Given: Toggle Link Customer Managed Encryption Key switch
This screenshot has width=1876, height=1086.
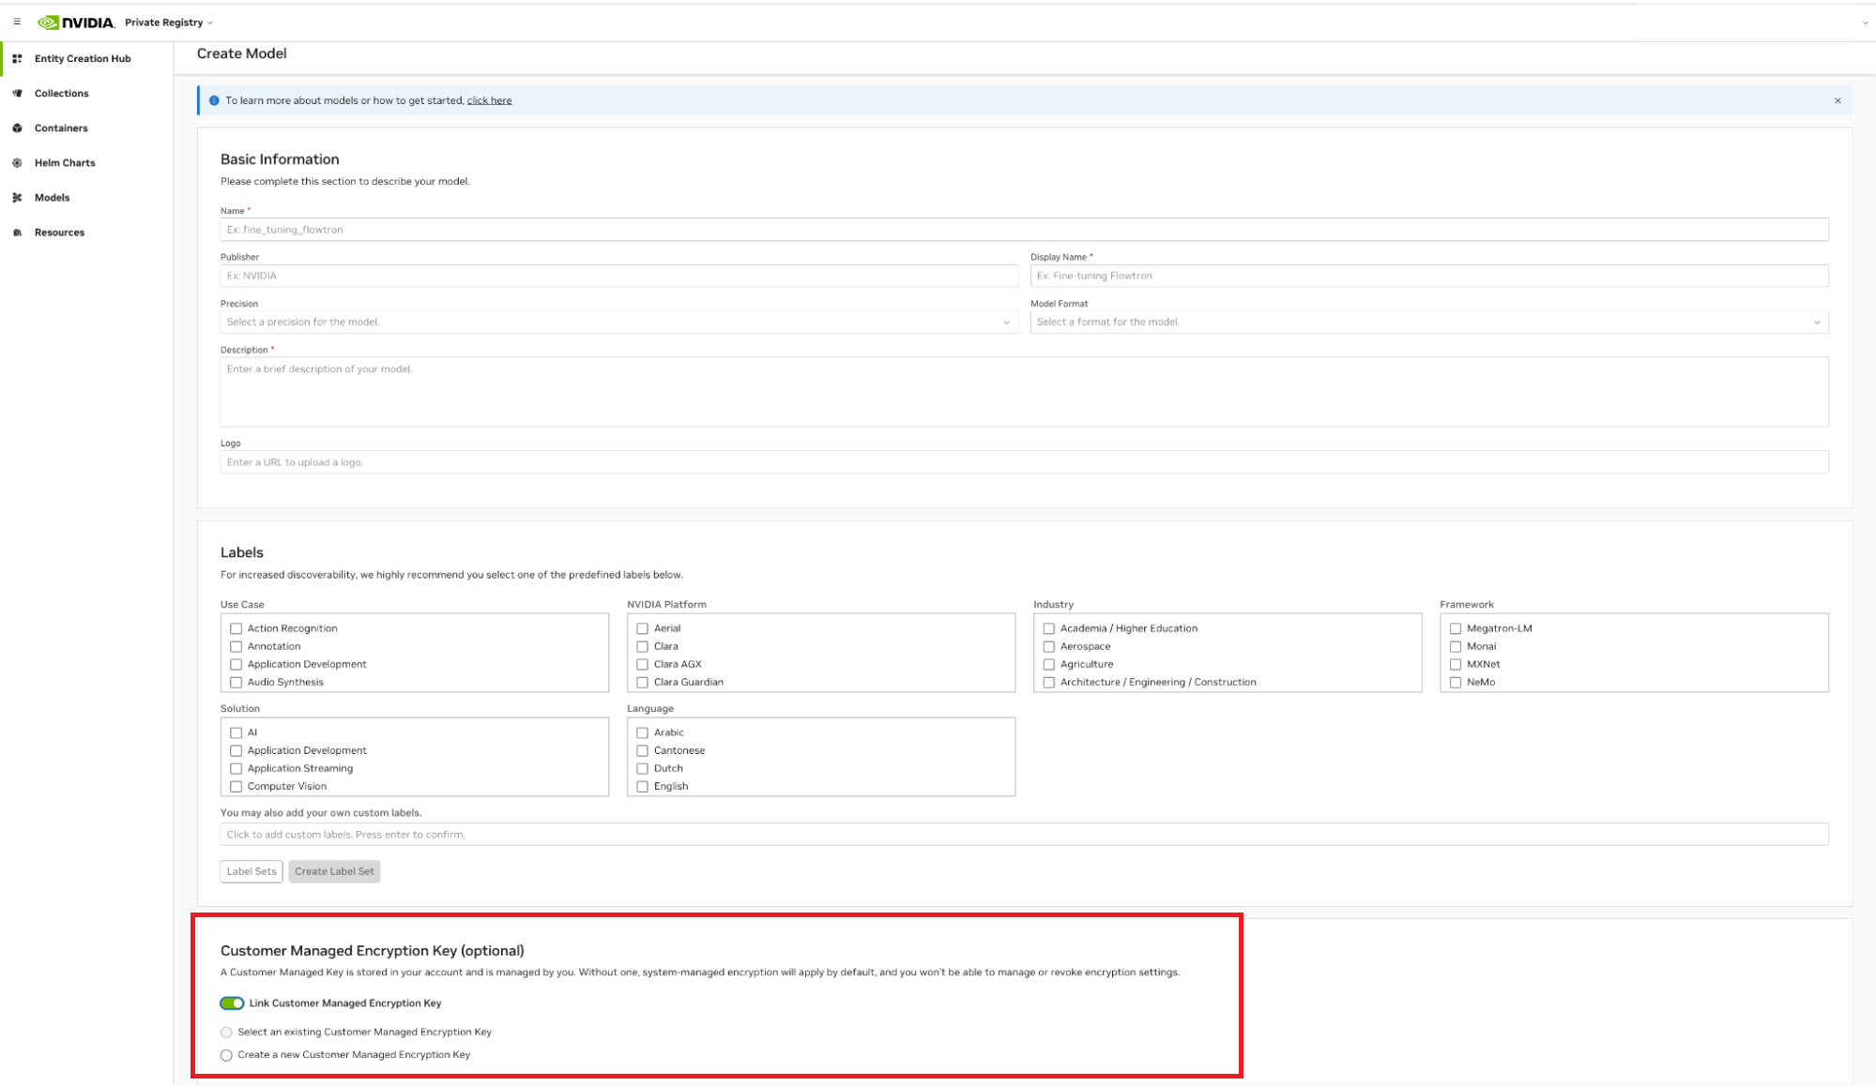Looking at the screenshot, I should [x=232, y=1003].
